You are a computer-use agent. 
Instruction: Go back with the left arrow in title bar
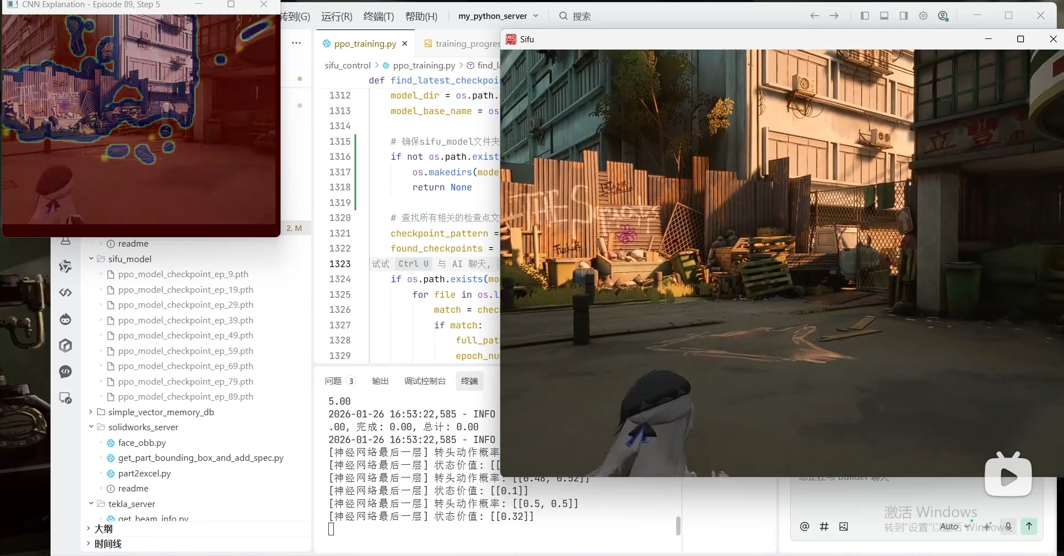click(815, 16)
